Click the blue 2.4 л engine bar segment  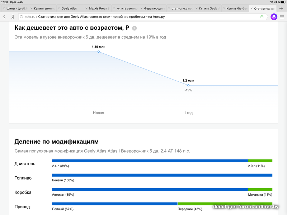(x=150, y=161)
